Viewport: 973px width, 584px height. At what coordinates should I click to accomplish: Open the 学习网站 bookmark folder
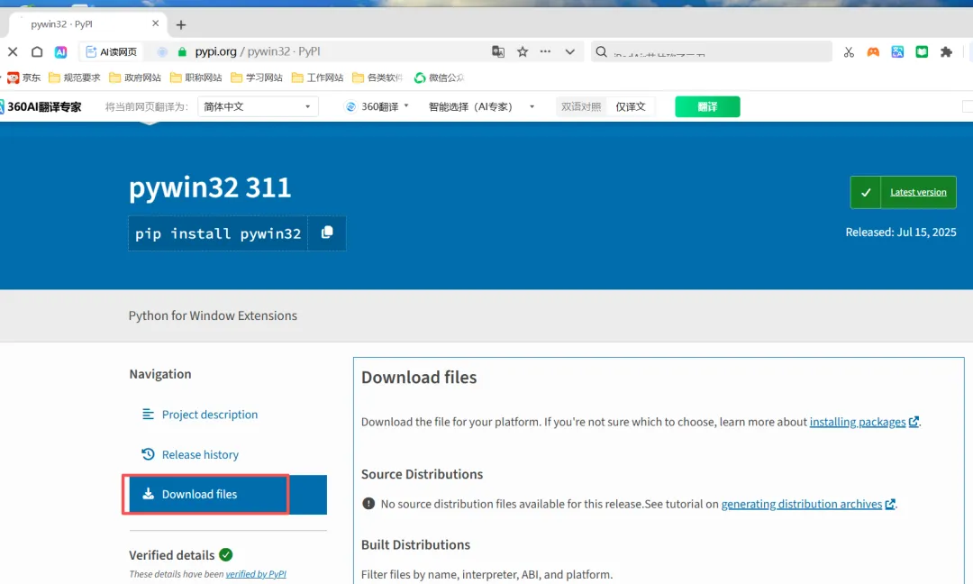click(256, 78)
